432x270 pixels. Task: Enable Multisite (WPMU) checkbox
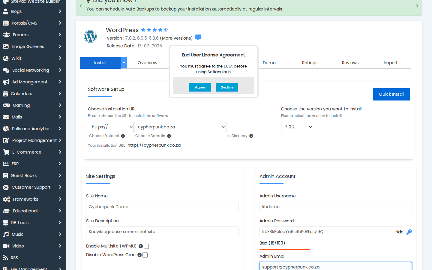[146, 246]
